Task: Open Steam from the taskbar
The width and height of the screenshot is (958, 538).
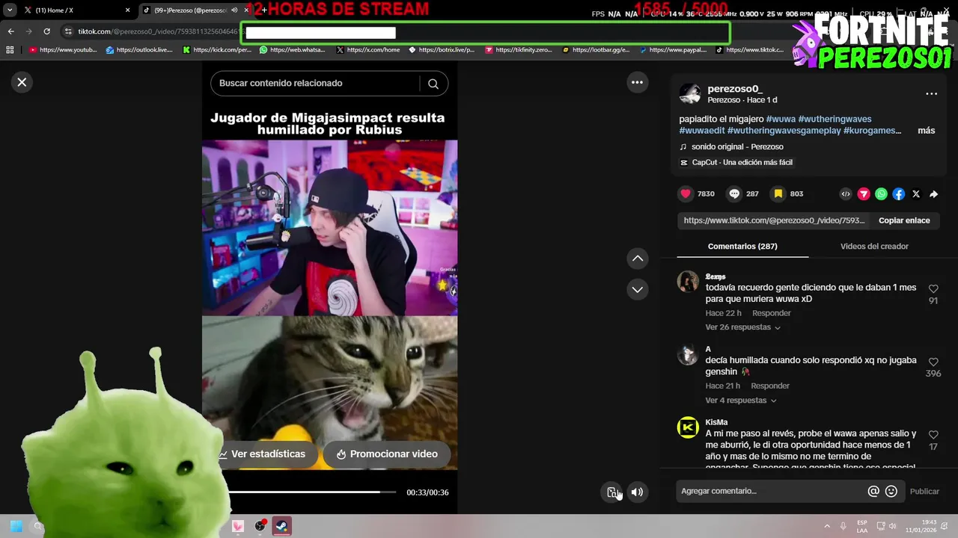Action: pyautogui.click(x=281, y=526)
